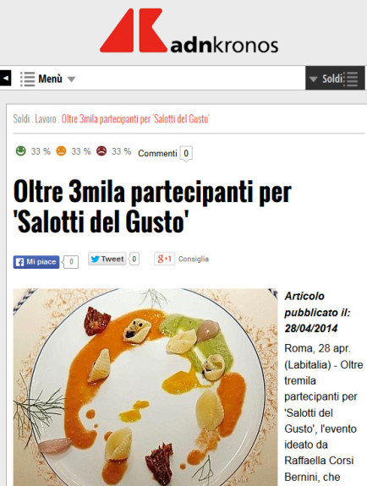
Task: Select the green happy smiley reaction
Action: click(21, 151)
